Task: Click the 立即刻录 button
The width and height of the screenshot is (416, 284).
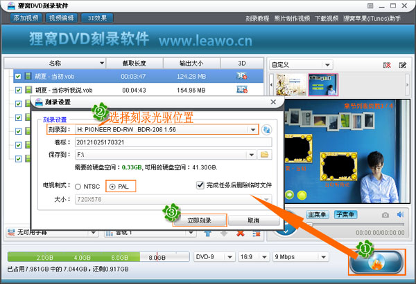Action: (x=200, y=220)
